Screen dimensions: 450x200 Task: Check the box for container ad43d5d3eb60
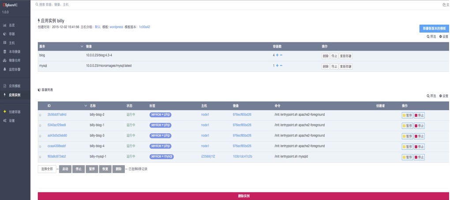point(40,136)
